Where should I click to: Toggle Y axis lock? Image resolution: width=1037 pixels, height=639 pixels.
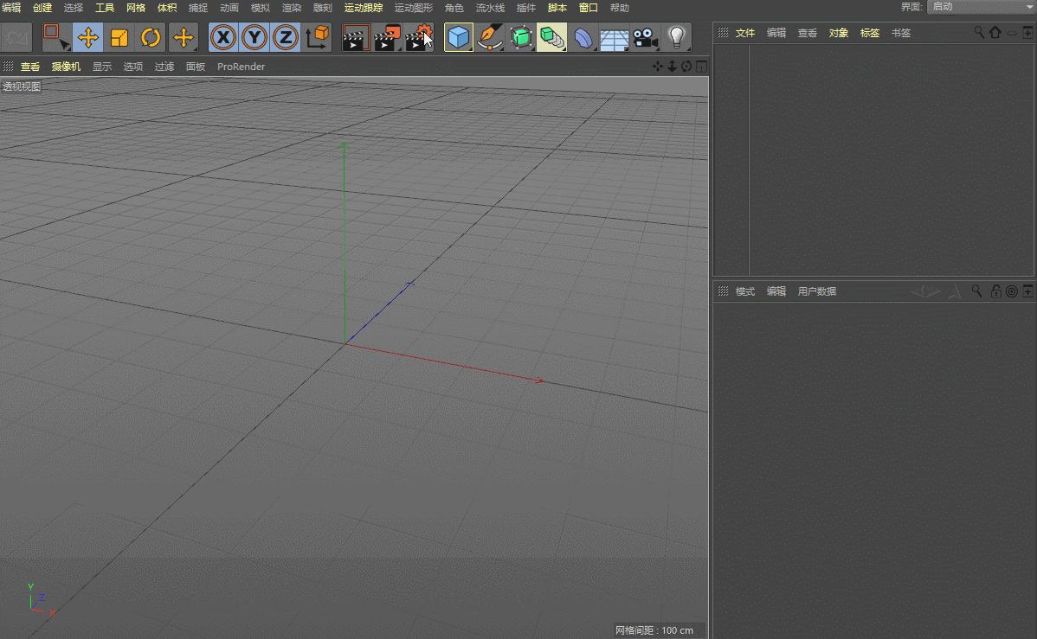[254, 38]
